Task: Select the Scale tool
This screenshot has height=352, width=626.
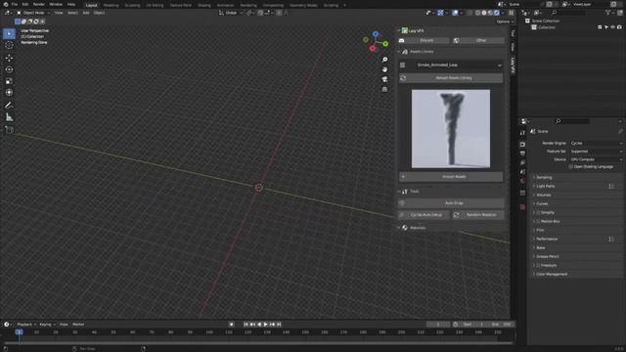Action: [9, 81]
